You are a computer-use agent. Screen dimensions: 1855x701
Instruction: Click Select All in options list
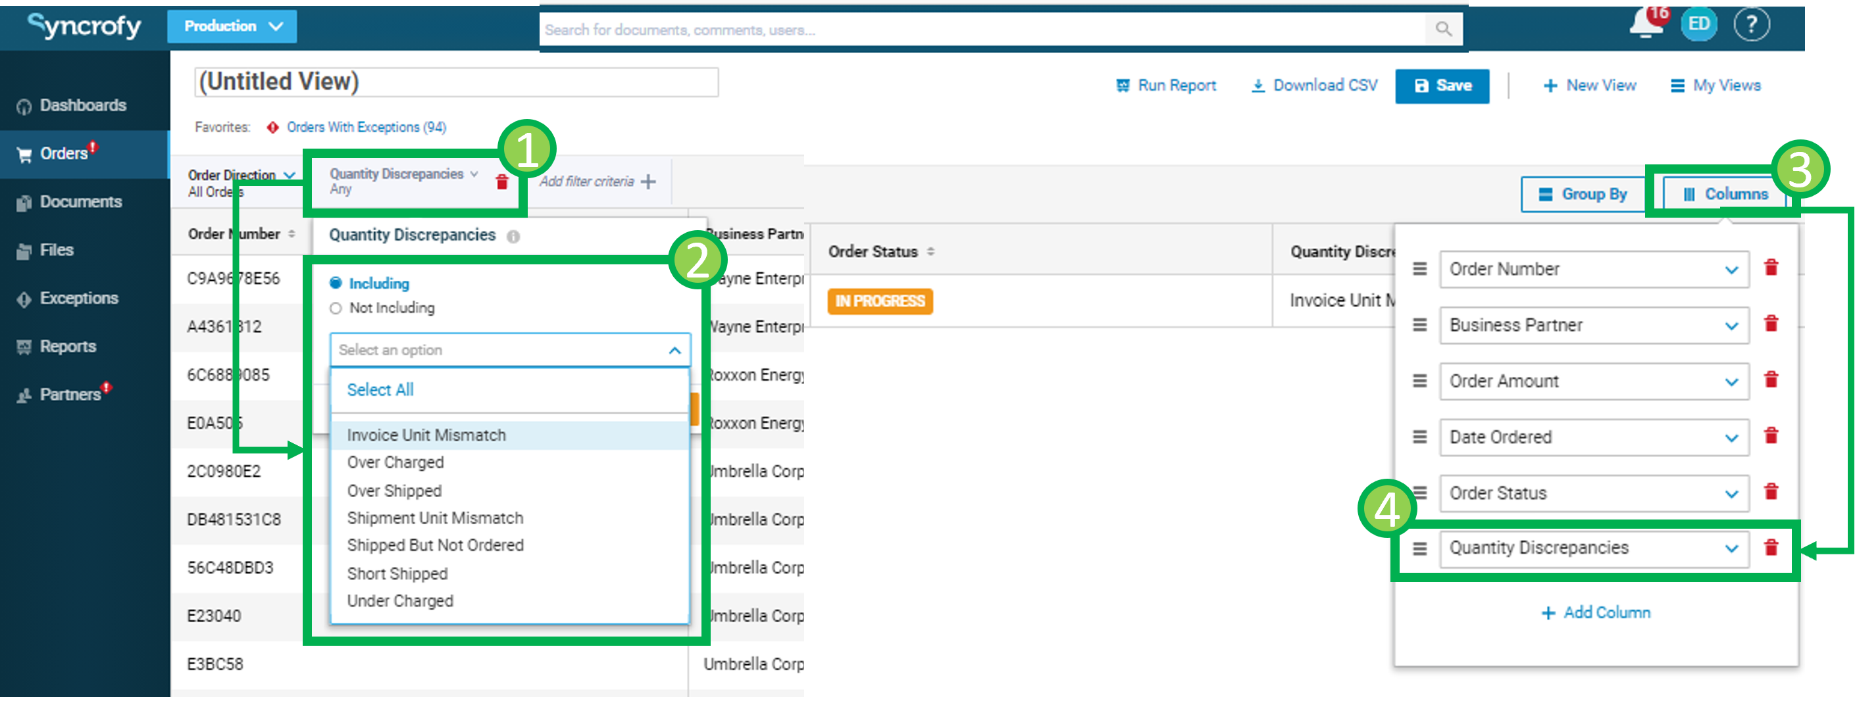tap(380, 390)
